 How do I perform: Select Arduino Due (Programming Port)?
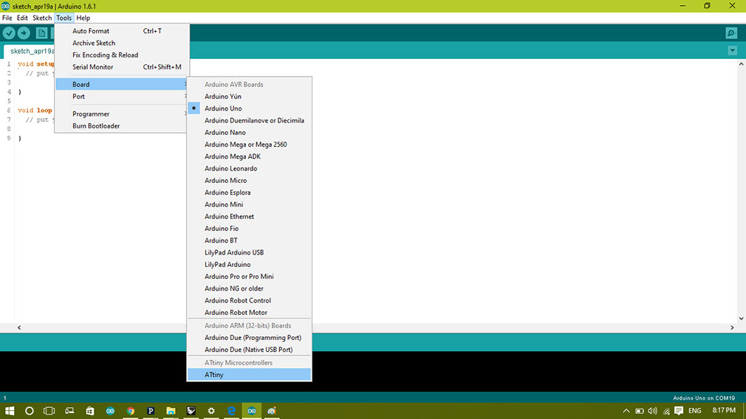pyautogui.click(x=250, y=337)
